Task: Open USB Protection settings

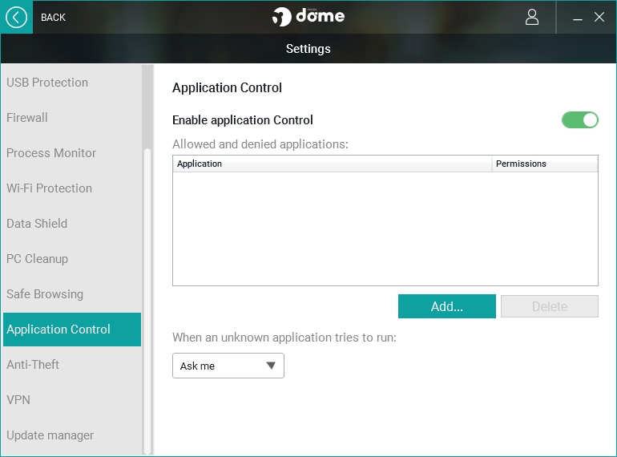Action: [x=47, y=83]
